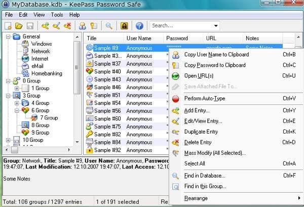
Task: Click the Add Entry key icon in toolbar
Action: [x=45, y=25]
